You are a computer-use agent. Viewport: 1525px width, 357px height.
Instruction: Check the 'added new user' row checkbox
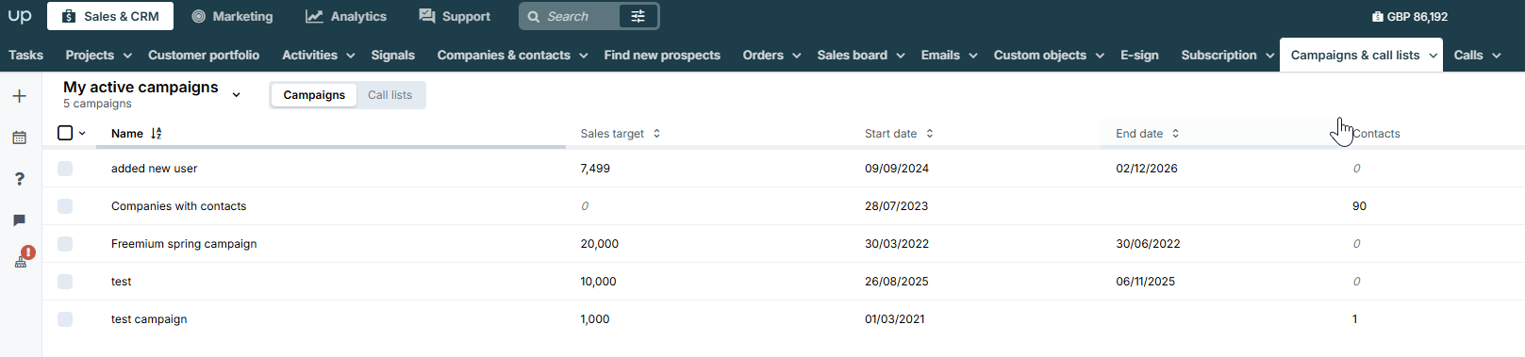tap(65, 169)
